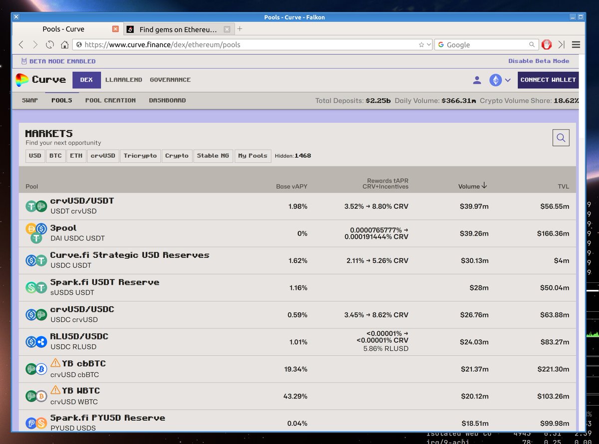Click the Disable Beta Mode link
This screenshot has width=599, height=444.
[539, 61]
